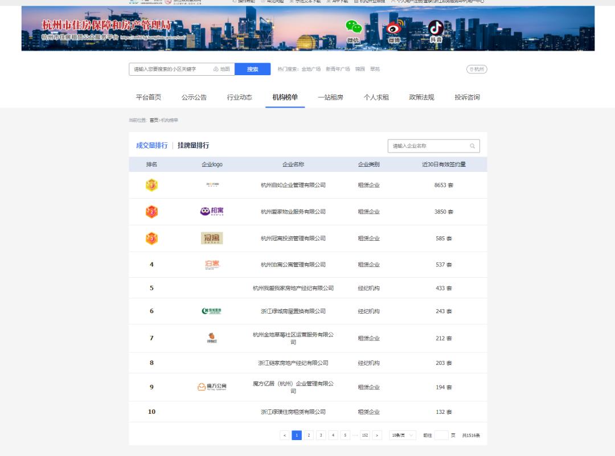Open the 10条/页 page size dropdown
The image size is (615, 456).
[x=403, y=436]
